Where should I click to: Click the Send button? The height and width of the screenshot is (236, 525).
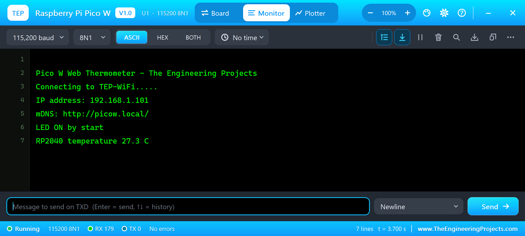pos(493,206)
